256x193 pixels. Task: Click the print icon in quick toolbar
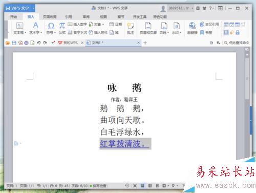pyautogui.click(x=26, y=43)
